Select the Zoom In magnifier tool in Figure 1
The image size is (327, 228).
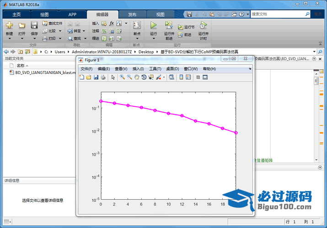tap(123, 78)
